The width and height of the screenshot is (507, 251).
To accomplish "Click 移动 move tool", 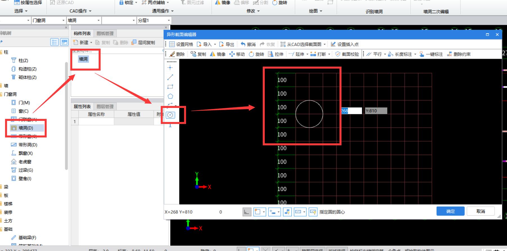I will (237, 54).
